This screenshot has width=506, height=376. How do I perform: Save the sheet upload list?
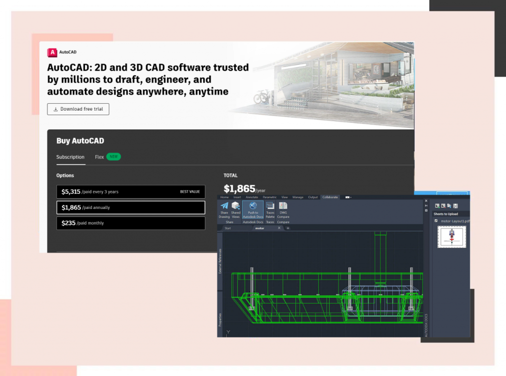[x=455, y=206]
